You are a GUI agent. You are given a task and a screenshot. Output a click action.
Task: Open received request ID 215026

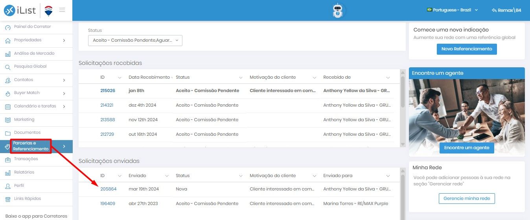click(x=108, y=91)
